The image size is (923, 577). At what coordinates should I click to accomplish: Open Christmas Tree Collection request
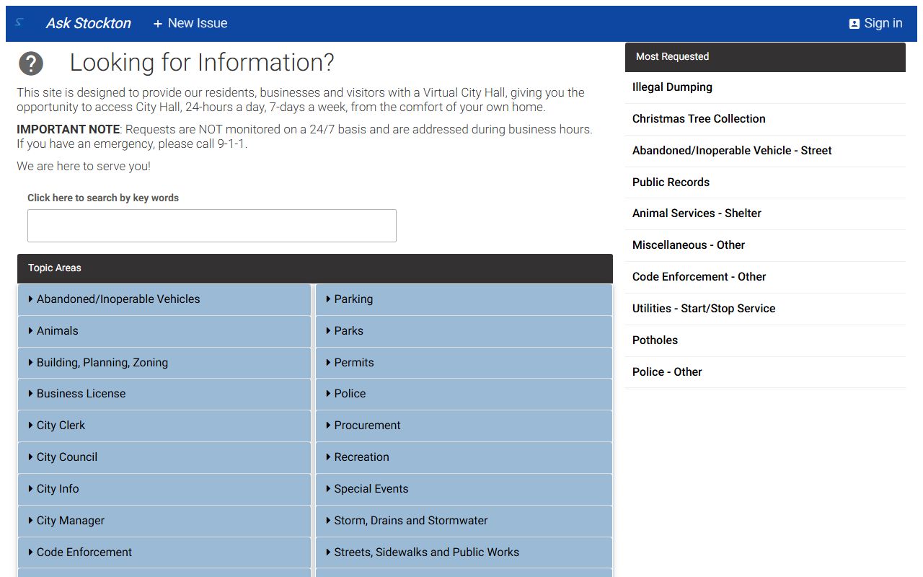pos(765,119)
